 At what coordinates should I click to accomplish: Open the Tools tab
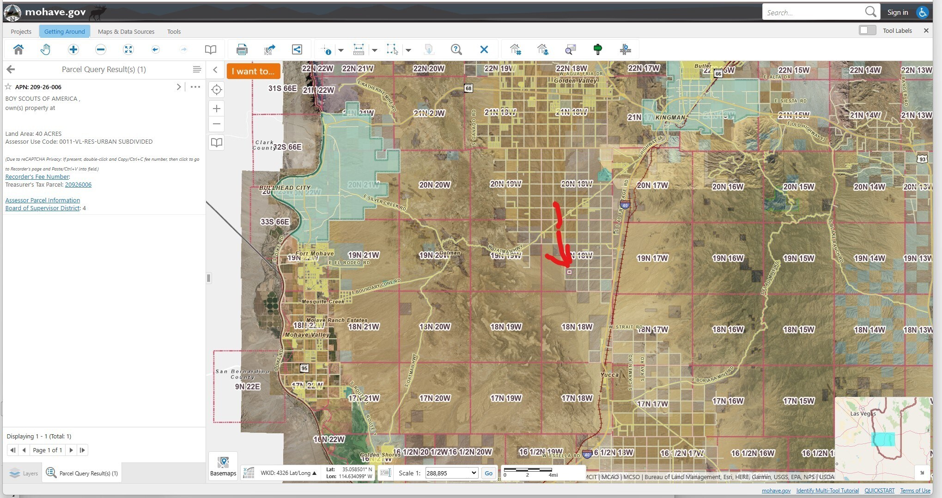(174, 31)
